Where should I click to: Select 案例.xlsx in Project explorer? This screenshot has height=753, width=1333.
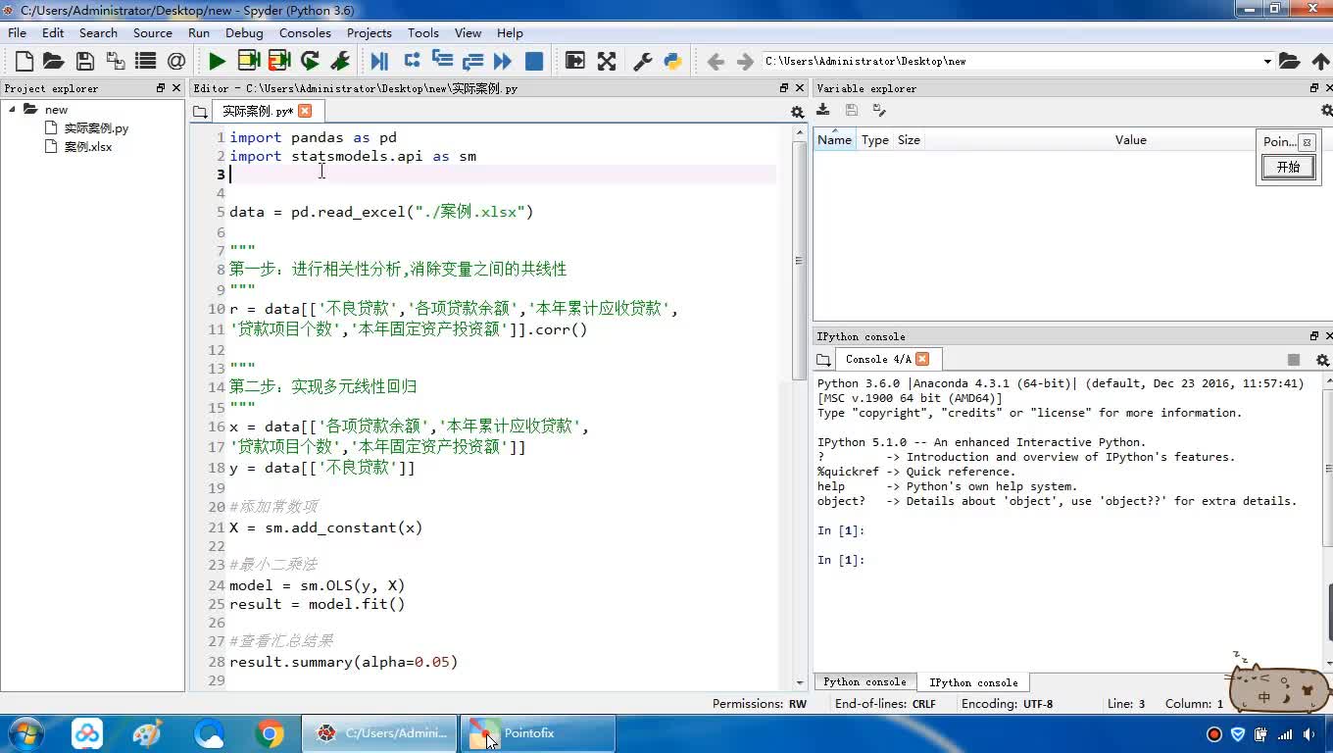coord(88,147)
